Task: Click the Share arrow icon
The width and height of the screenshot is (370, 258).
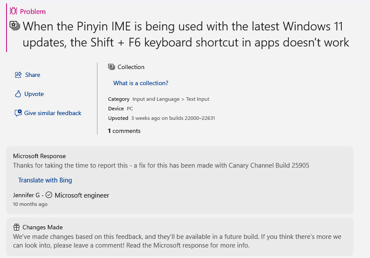Action: click(18, 75)
